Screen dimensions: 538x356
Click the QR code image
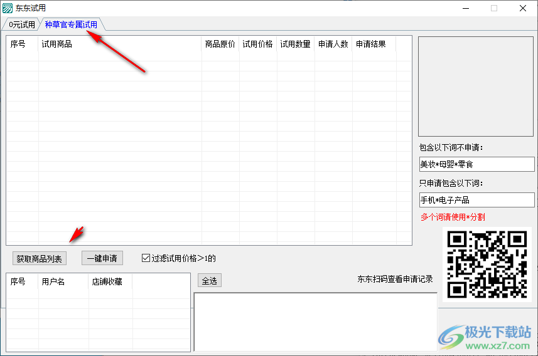click(x=487, y=264)
